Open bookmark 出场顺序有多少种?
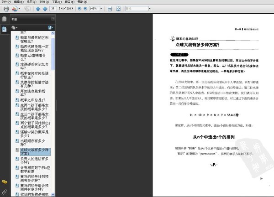Screen dimensions: 274x197 click(x=33, y=143)
